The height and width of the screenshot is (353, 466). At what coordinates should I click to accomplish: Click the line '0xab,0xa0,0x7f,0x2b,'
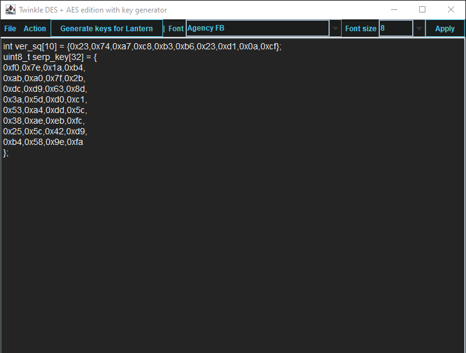click(44, 79)
